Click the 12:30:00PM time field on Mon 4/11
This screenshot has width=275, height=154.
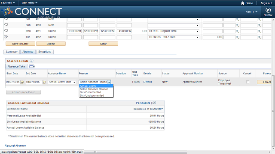pyautogui.click(x=107, y=31)
